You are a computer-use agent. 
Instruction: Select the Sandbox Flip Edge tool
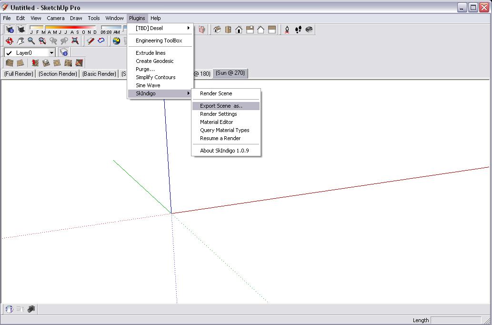(79, 63)
